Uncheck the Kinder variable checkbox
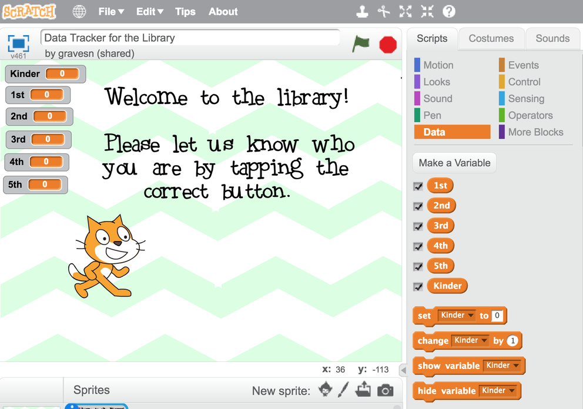This screenshot has height=409, width=583. click(x=418, y=287)
